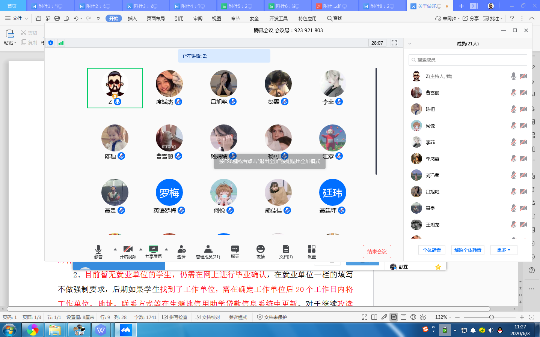Viewport: 540px width, 337px height.
Task: Toggle the start video camera button
Action: point(128,249)
